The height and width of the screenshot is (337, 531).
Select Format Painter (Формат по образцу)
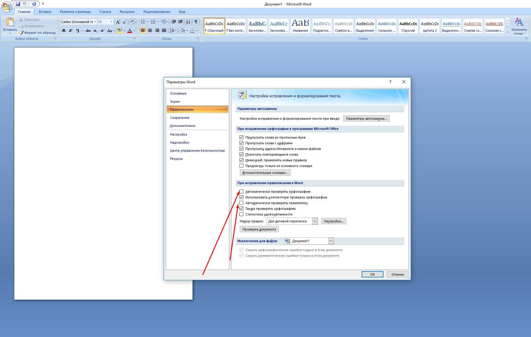(38, 33)
